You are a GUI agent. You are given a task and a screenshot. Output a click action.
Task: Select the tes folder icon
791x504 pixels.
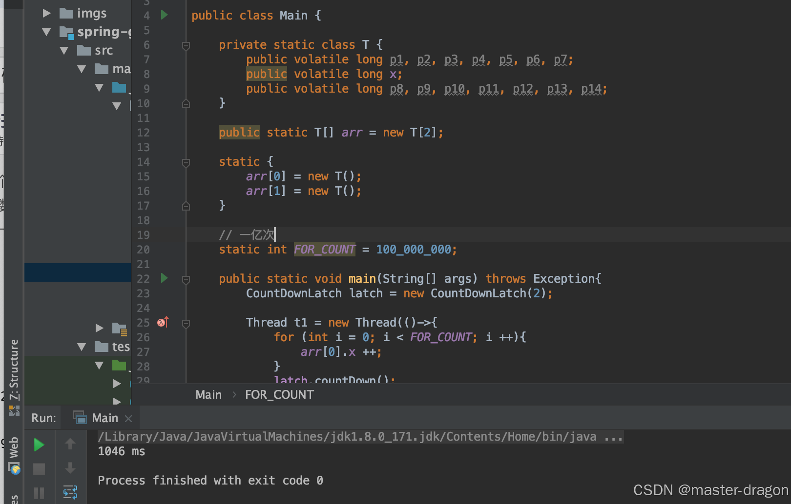(x=102, y=347)
